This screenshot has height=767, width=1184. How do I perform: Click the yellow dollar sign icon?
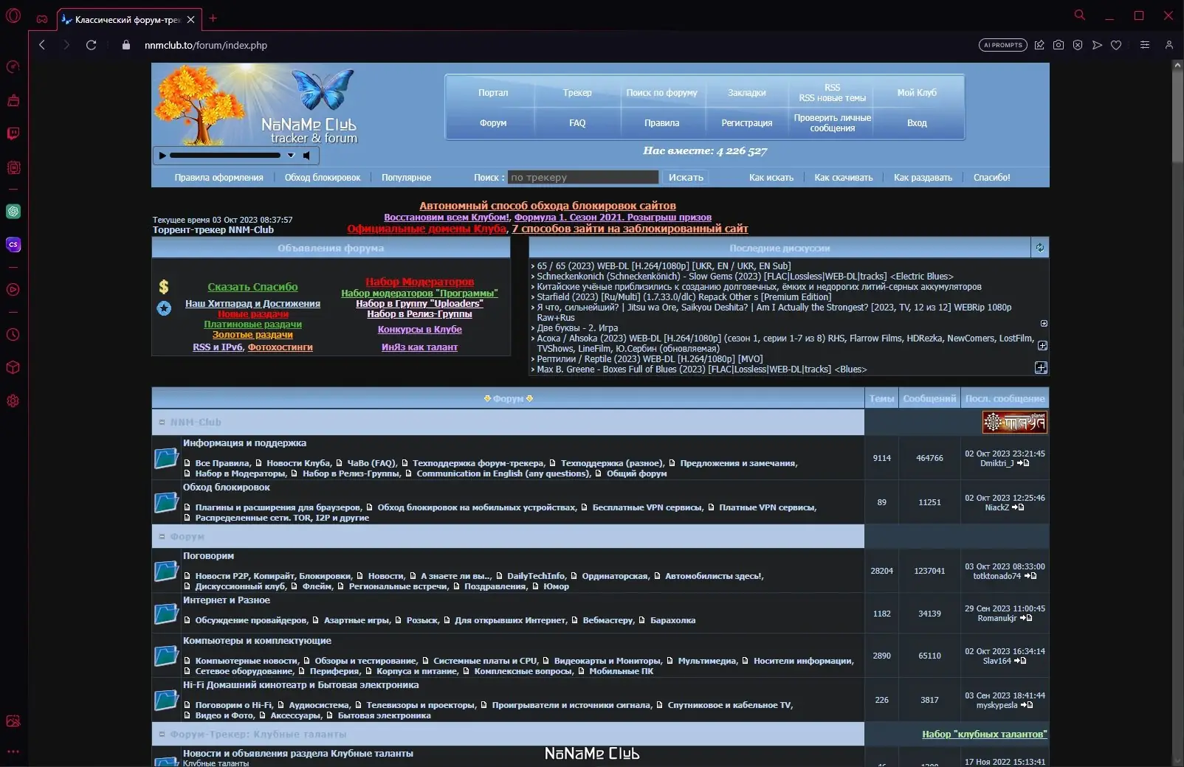tap(164, 287)
